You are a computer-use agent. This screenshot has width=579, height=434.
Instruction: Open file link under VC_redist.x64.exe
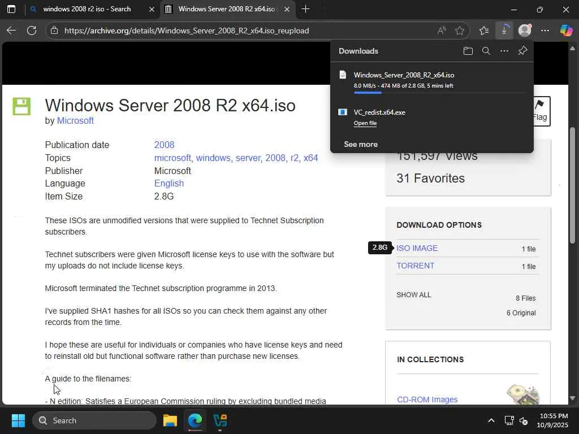pos(365,123)
